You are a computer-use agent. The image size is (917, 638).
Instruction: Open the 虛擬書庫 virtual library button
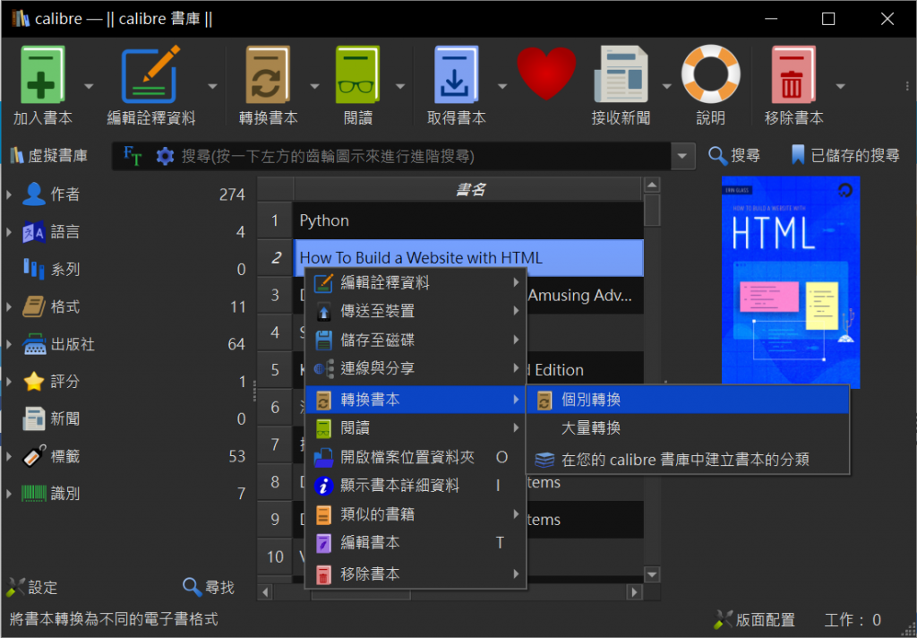[49, 156]
